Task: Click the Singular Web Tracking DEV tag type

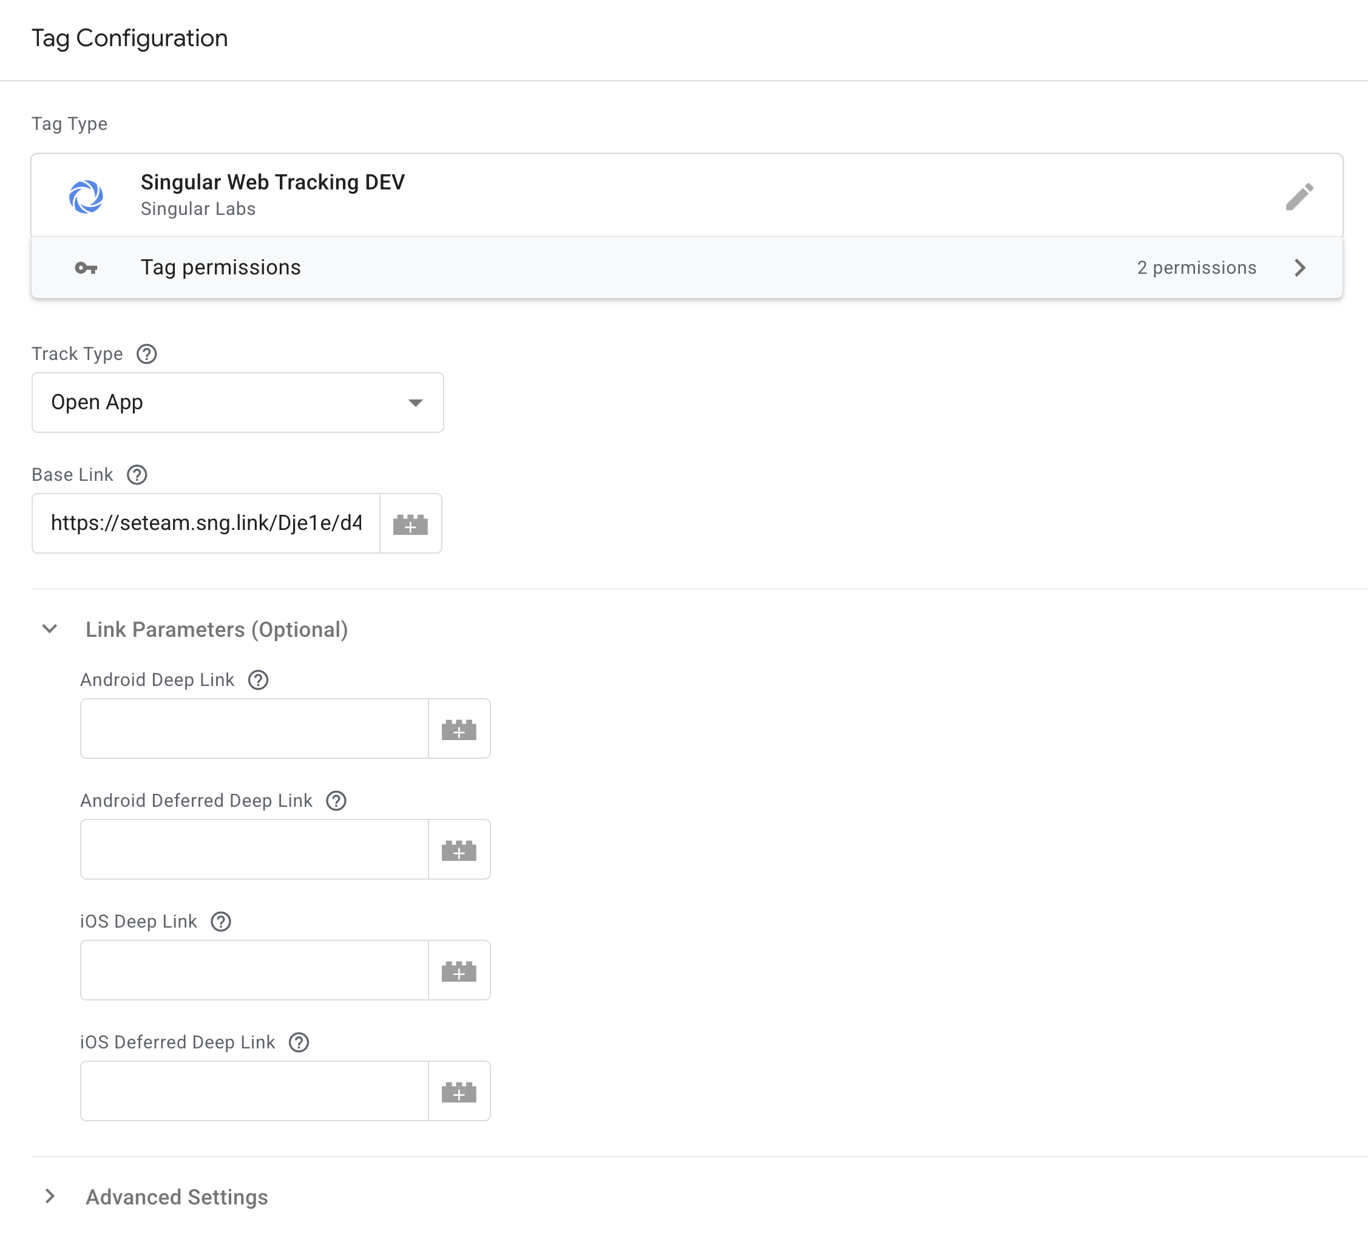Action: point(686,195)
